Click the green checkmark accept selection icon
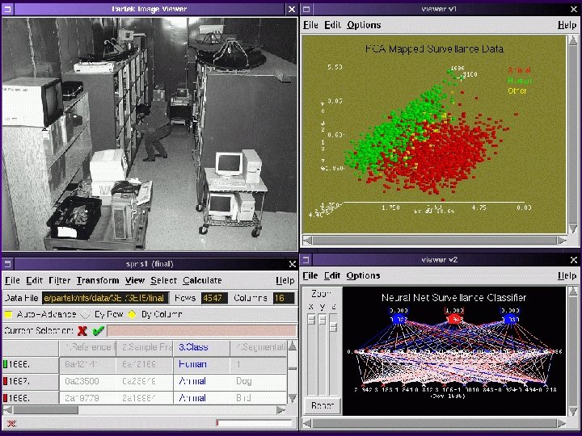The height and width of the screenshot is (436, 582). coord(98,330)
